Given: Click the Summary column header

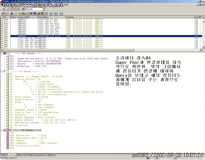Looking at the screenshot, I should [130, 17].
